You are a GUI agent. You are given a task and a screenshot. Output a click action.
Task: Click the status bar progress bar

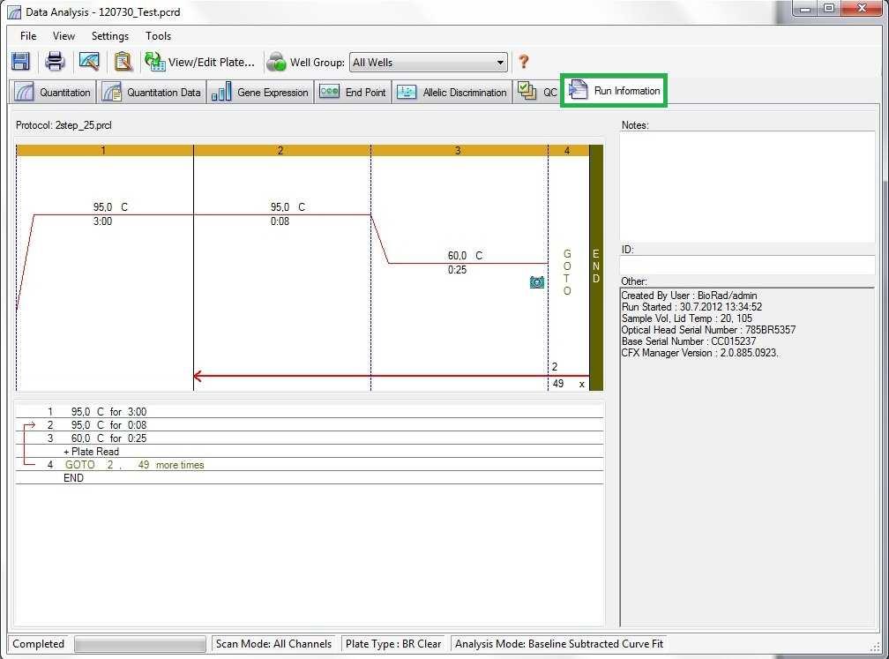point(140,644)
